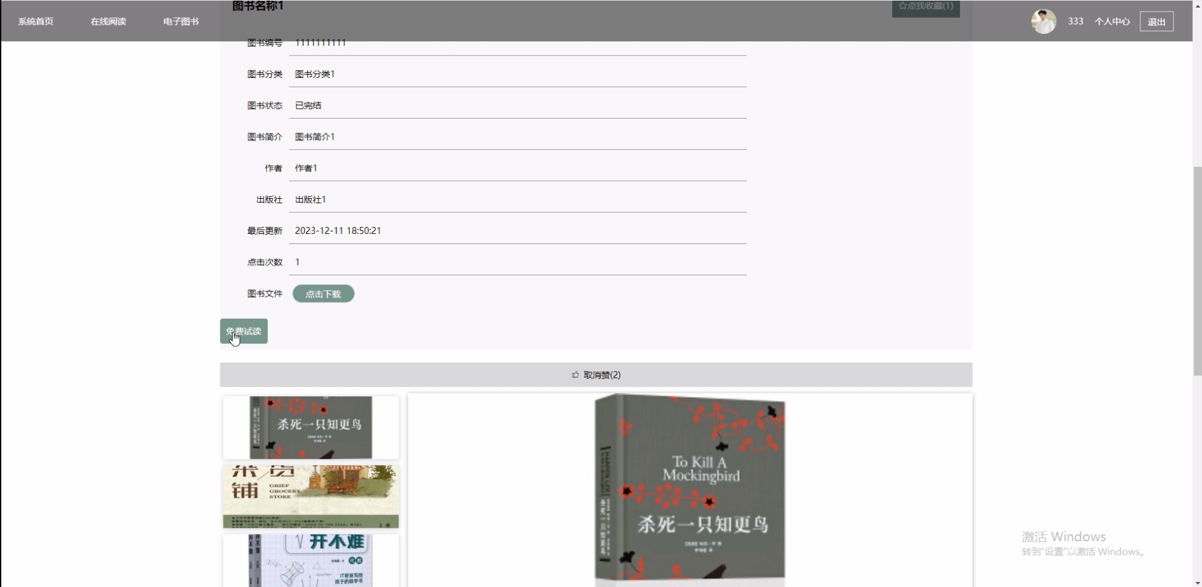Click the thumbs-up icon beside 取消赞
Screen dimensions: 1202x587
pos(576,375)
